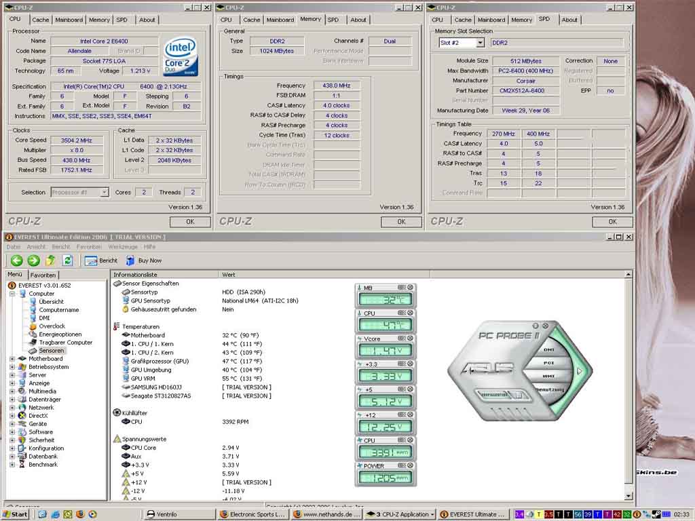This screenshot has width=695, height=521.
Task: Open the Werkzeuge menu in EVEREST
Action: (x=123, y=247)
